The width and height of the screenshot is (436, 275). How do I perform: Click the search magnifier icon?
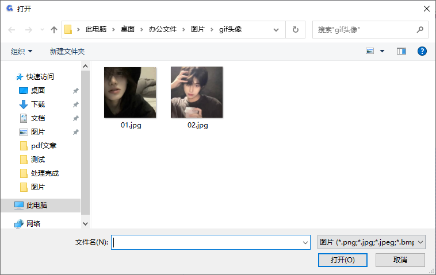coord(419,29)
